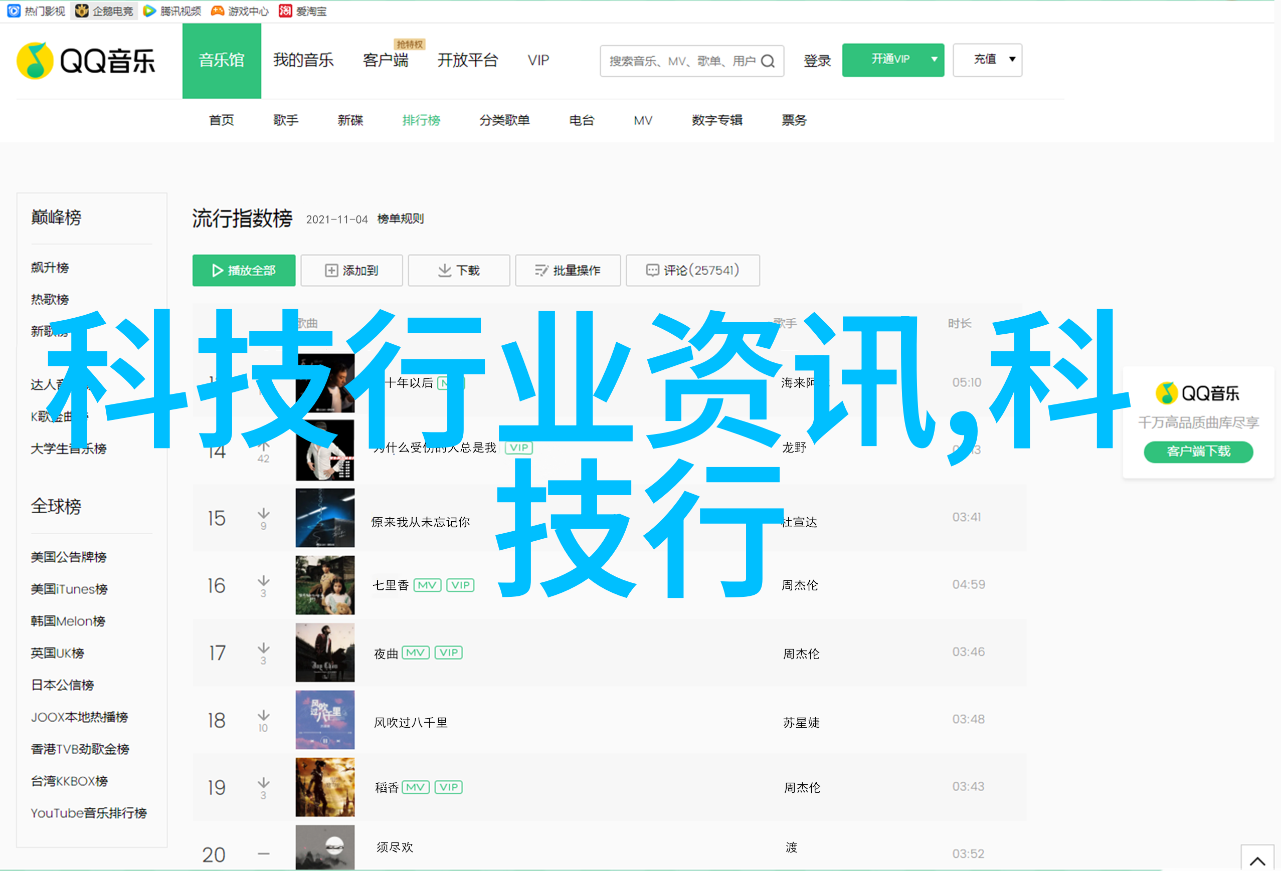Open the 美国公告牌榜 chart link
1281x871 pixels.
68,557
